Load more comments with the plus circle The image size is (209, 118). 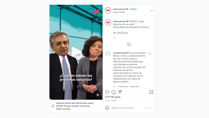(x=129, y=45)
